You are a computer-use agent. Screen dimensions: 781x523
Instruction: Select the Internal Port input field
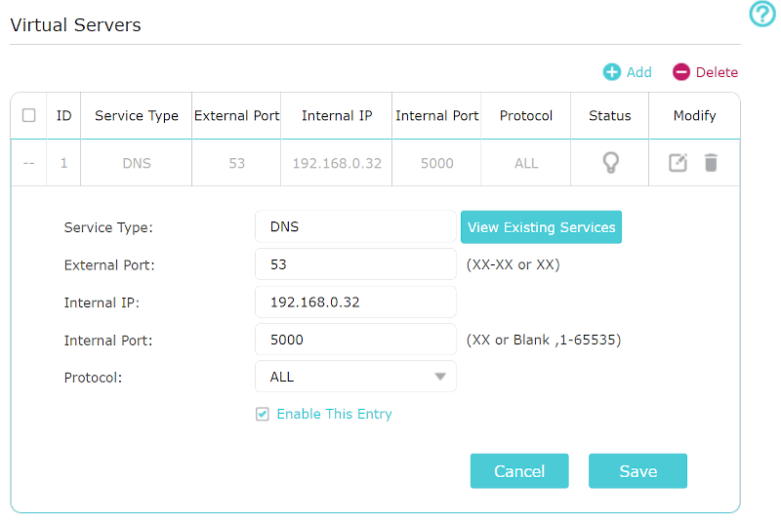pyautogui.click(x=355, y=341)
